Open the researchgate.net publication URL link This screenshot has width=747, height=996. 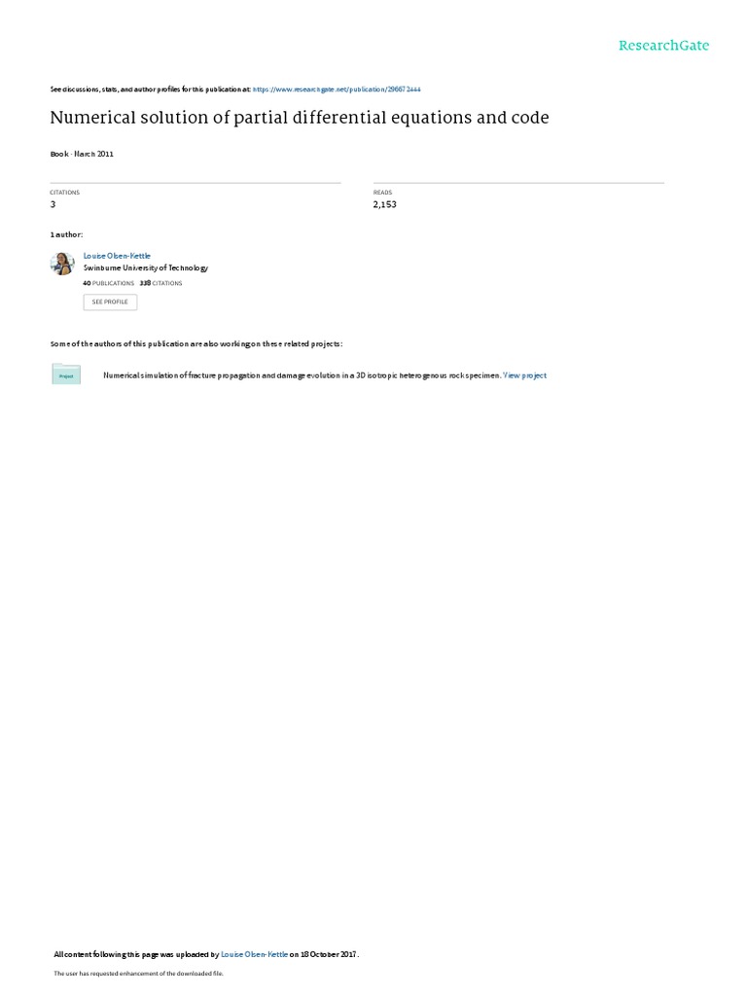[337, 89]
